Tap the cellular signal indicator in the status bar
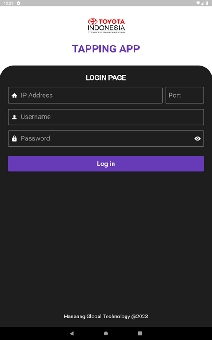The width and height of the screenshot is (212, 340). [203, 3]
